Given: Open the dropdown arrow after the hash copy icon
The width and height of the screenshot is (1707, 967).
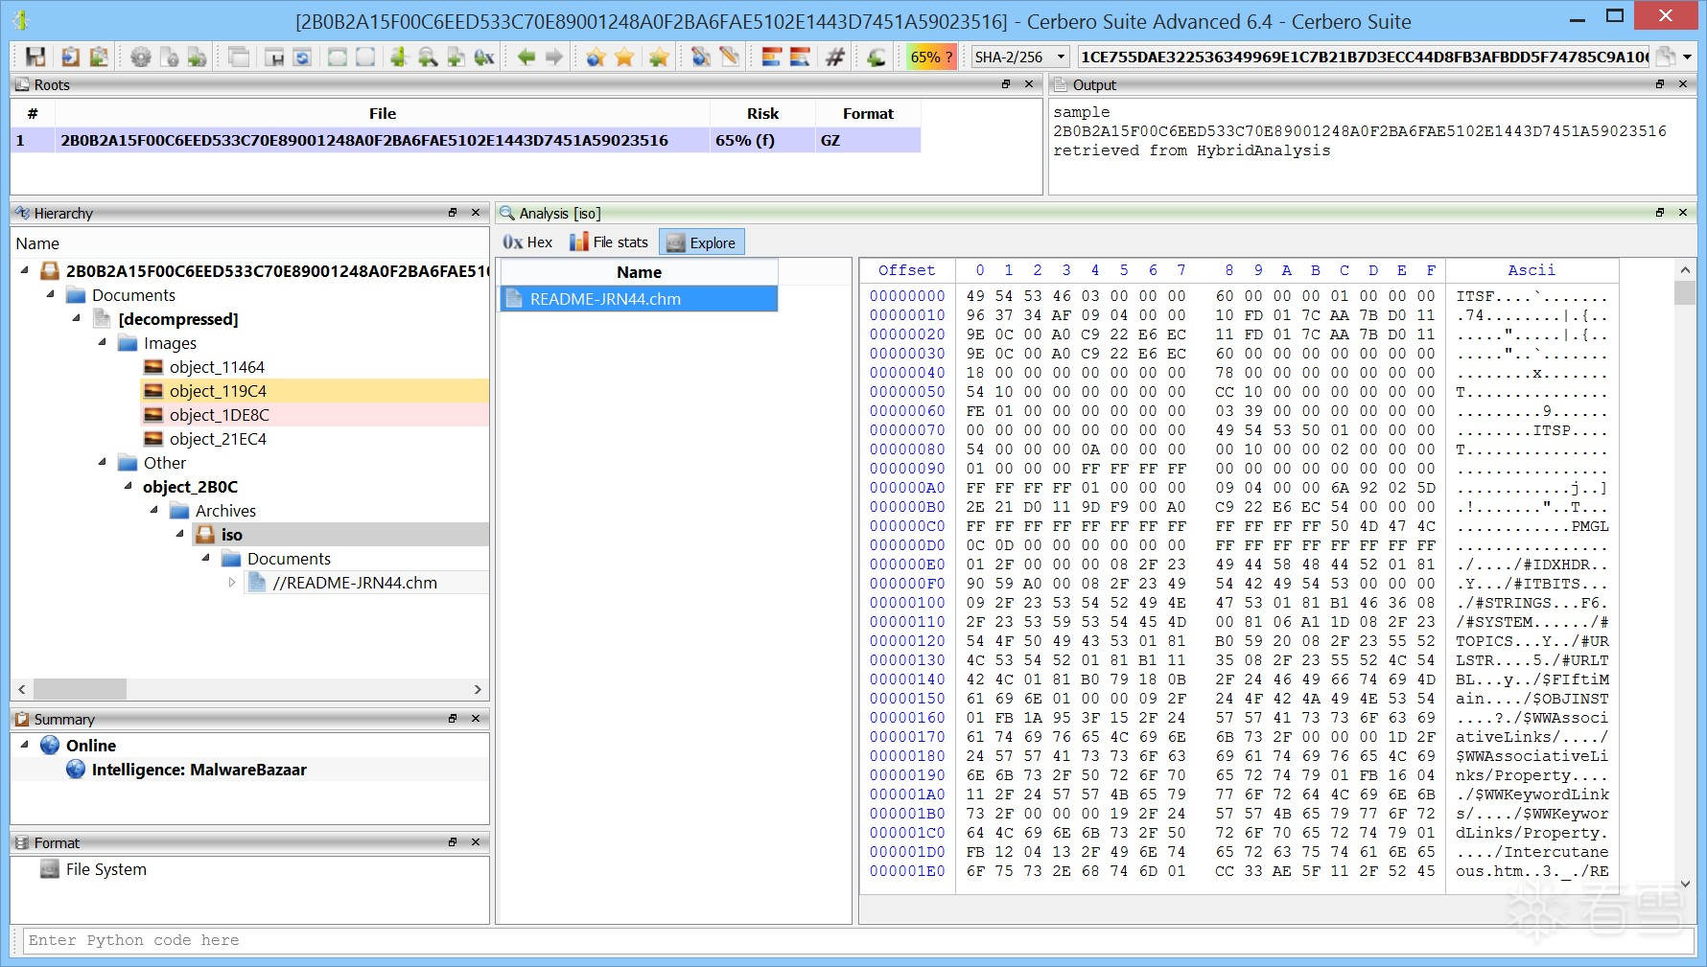Looking at the screenshot, I should [x=1687, y=57].
